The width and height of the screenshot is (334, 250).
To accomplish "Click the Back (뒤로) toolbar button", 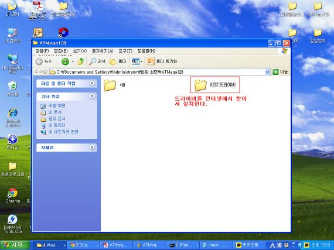I will [43, 61].
